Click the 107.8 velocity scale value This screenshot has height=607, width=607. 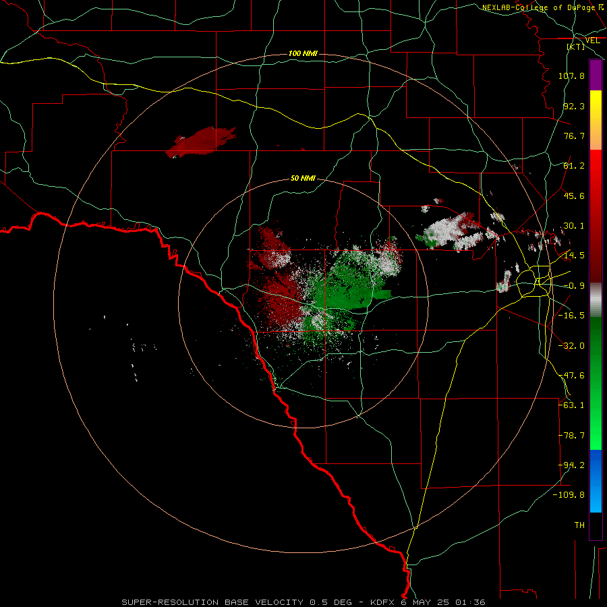[x=571, y=76]
